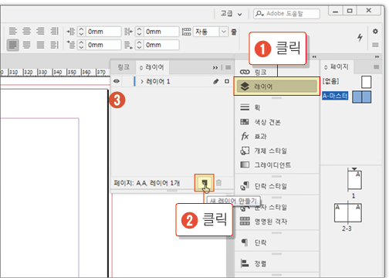Viewport: 389px width, 278px height.
Task: Align text towards spine
Action: click(54, 31)
